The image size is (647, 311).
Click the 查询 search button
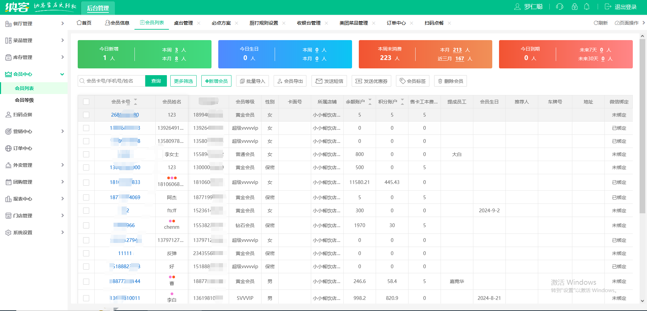tap(156, 81)
